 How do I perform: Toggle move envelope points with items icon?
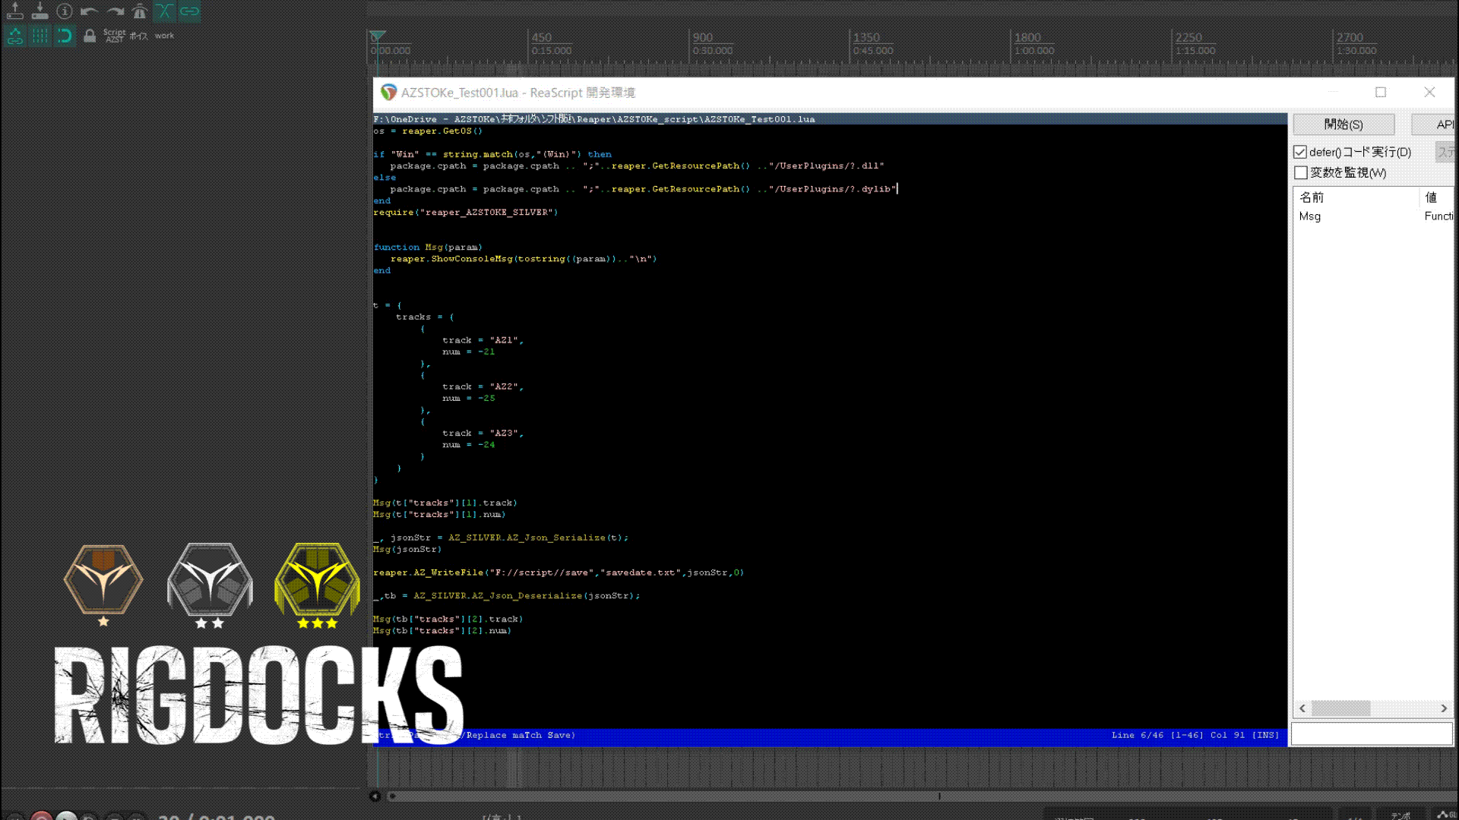(15, 36)
